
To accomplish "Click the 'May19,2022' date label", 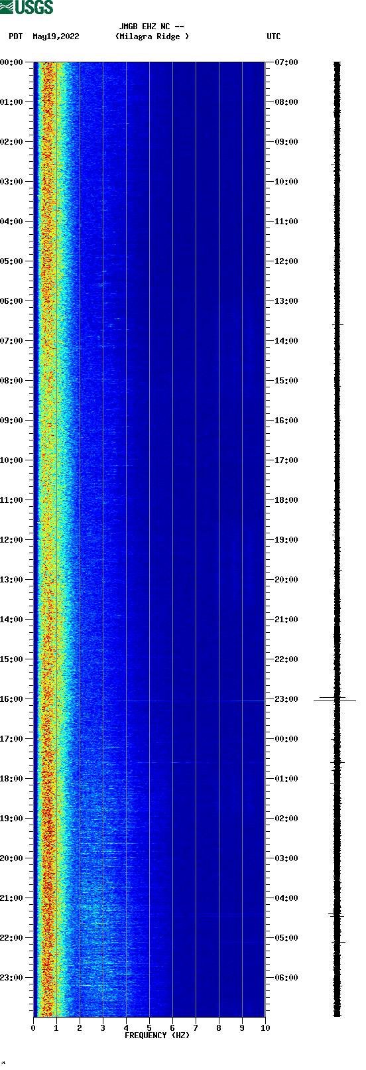I will tap(56, 36).
